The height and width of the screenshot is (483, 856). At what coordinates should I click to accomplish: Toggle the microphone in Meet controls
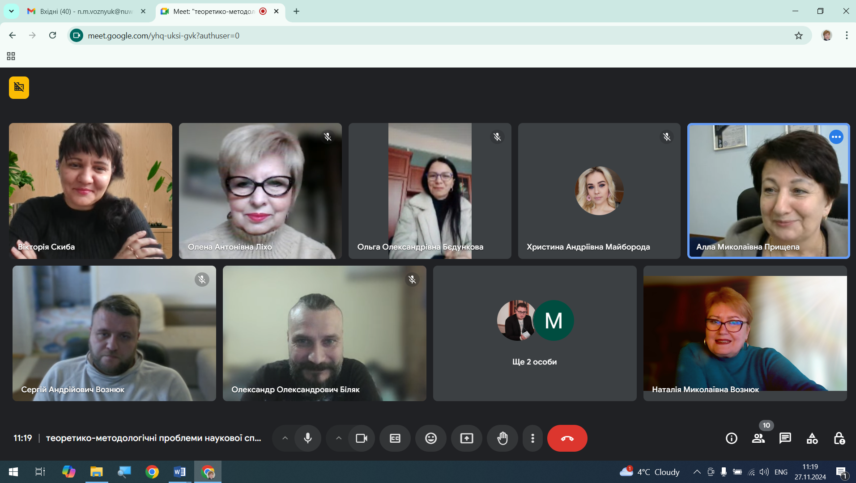tap(308, 438)
